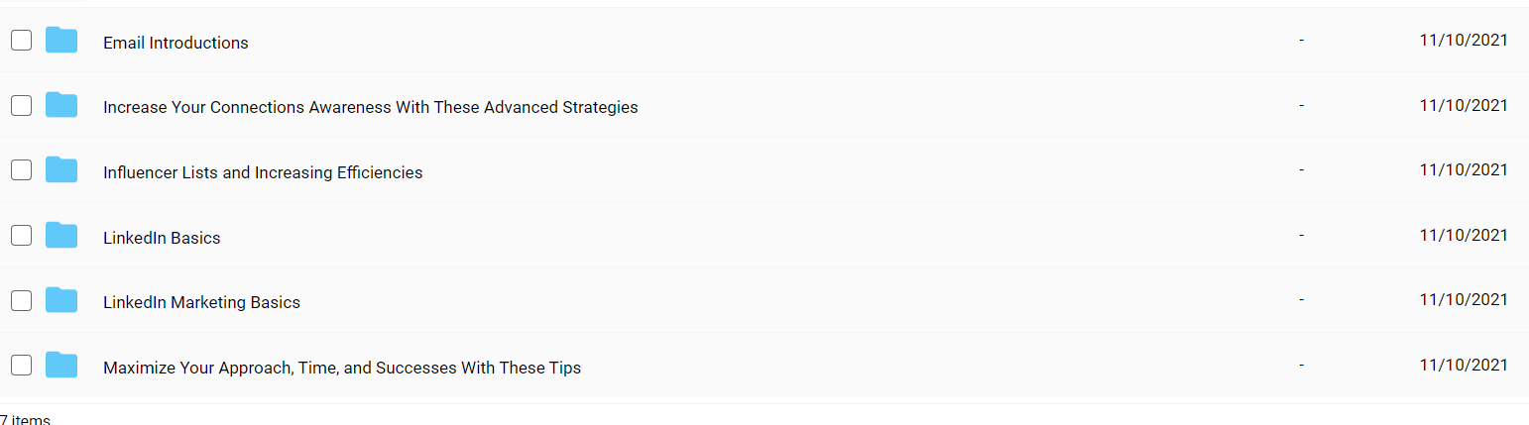Image resolution: width=1529 pixels, height=425 pixels.
Task: Toggle checkbox for Maximize Your Approach folder
Action: (21, 366)
